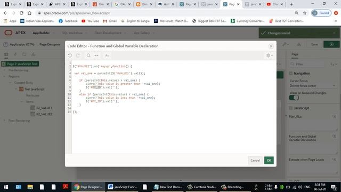Click Redo in the Code Editor toolbar
Screen dimensions: 341x192
click(x=78, y=55)
